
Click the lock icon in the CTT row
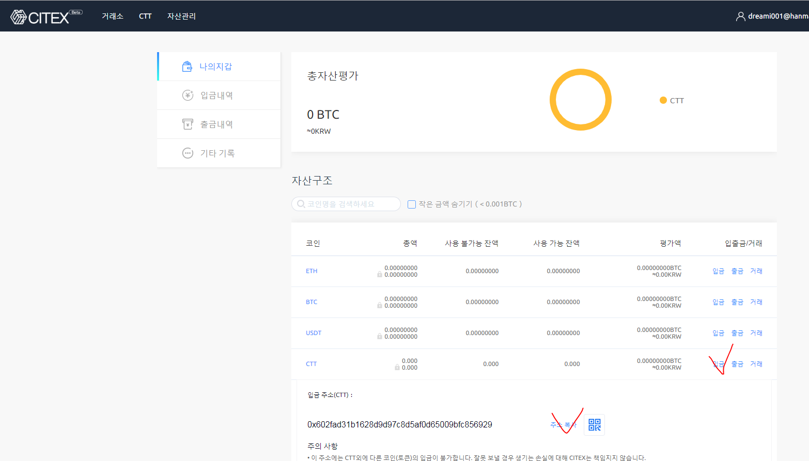click(x=397, y=368)
